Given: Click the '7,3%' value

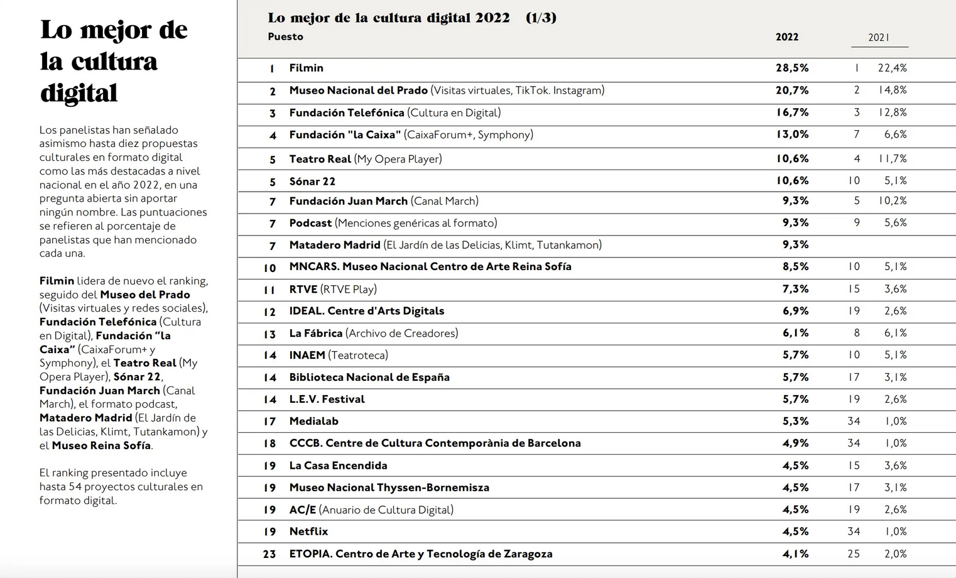Looking at the screenshot, I should [x=795, y=289].
